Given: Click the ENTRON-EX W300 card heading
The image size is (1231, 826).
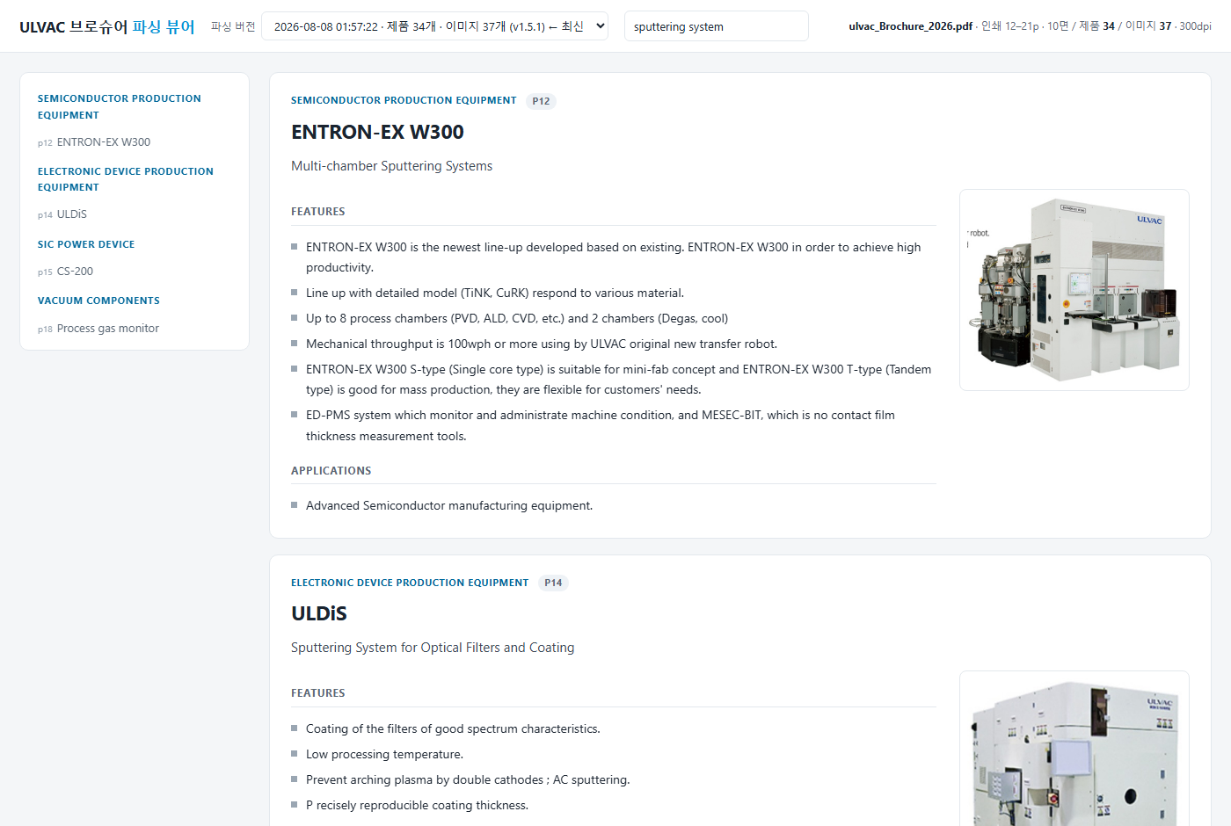Looking at the screenshot, I should coord(377,132).
